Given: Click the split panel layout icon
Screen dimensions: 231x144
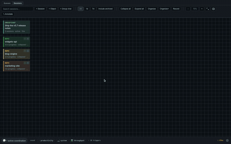Looking at the screenshot, I should coord(213,9).
